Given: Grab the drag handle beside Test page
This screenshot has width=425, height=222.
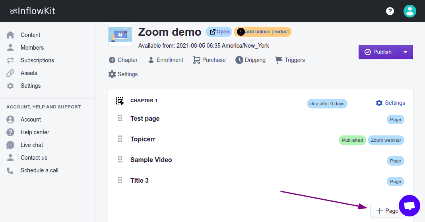Looking at the screenshot, I should (120, 118).
